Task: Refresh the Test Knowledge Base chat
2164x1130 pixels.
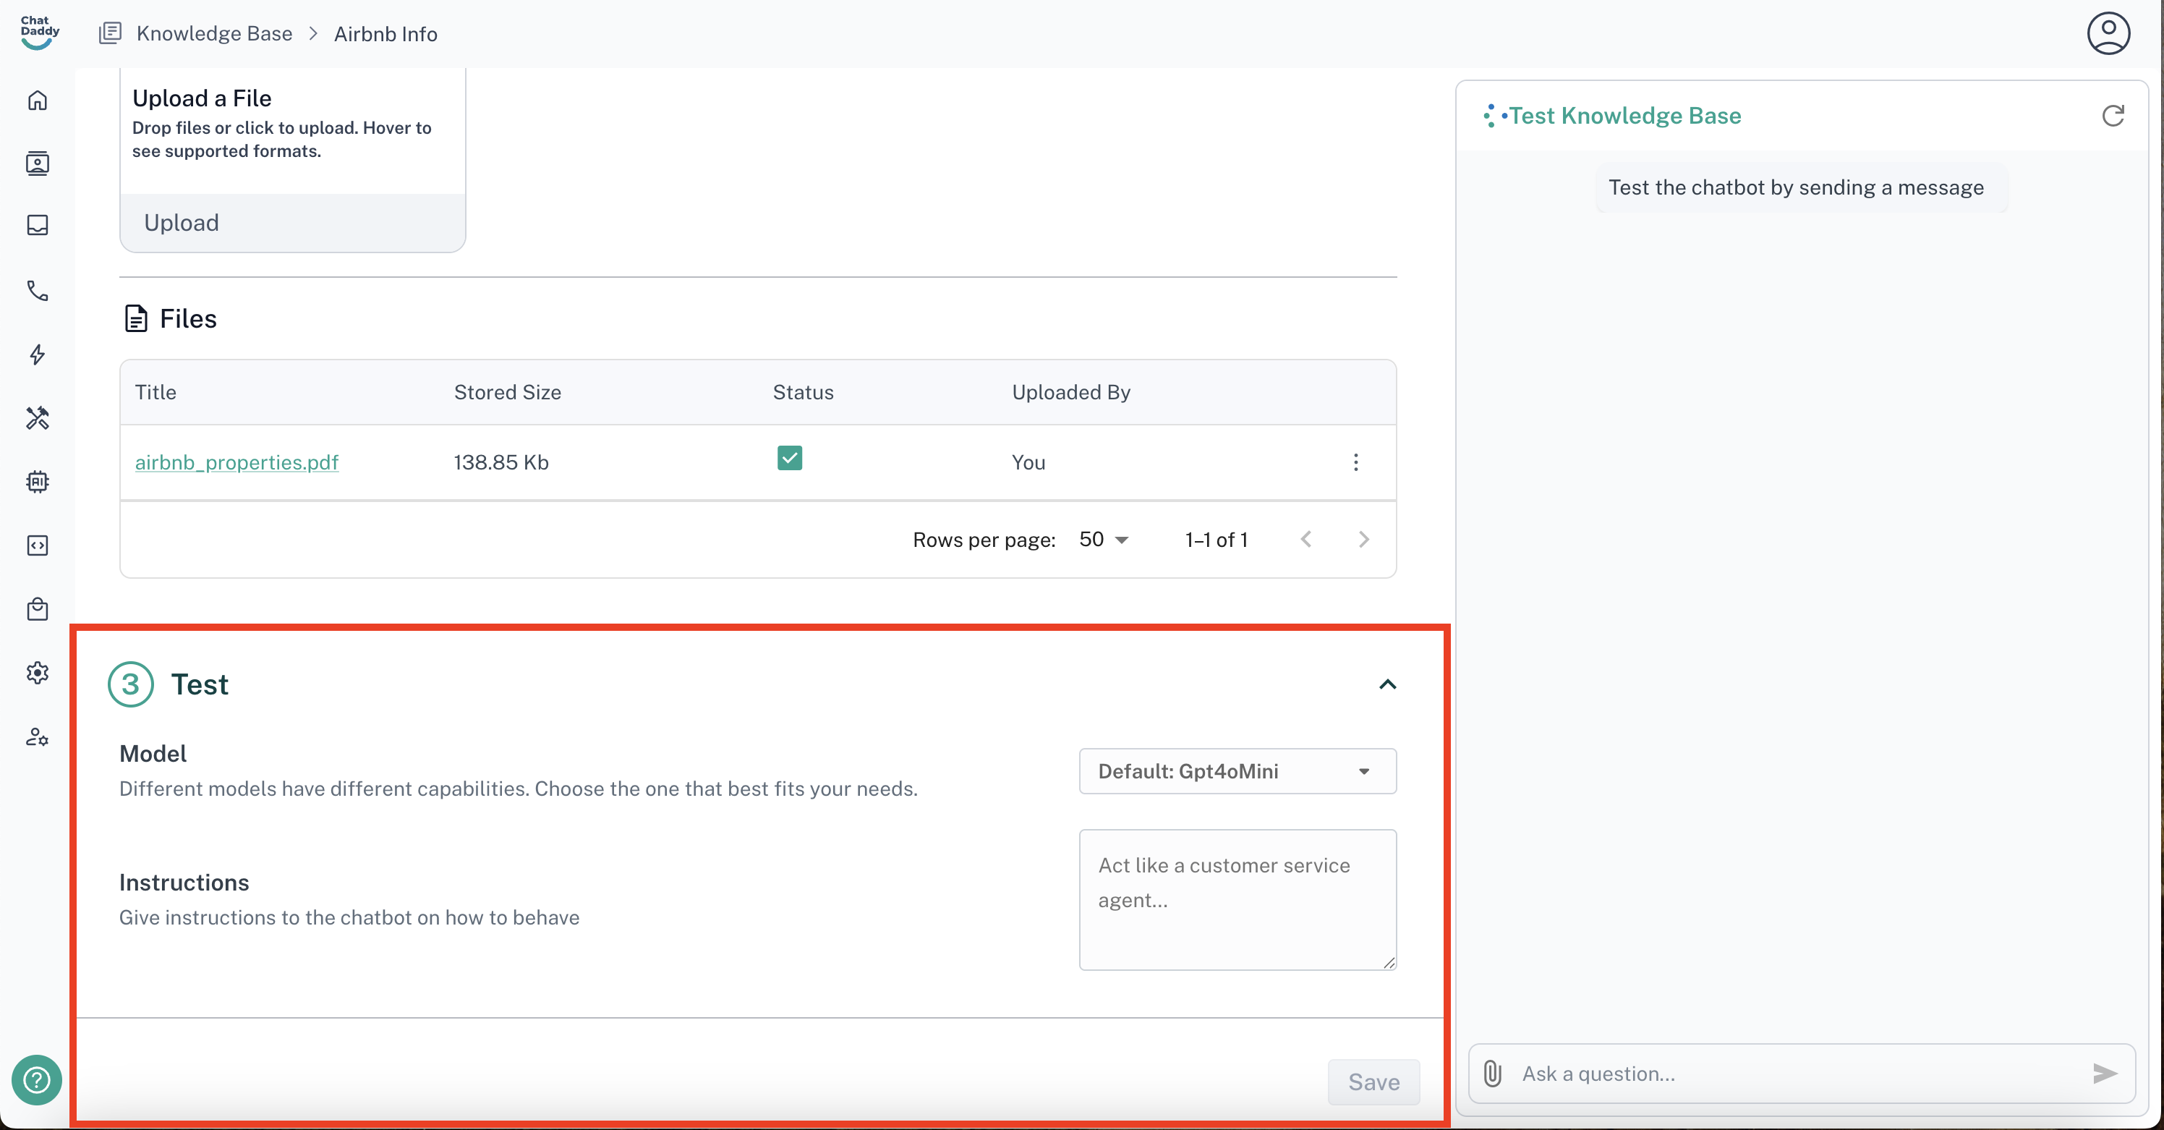Action: [x=2112, y=116]
